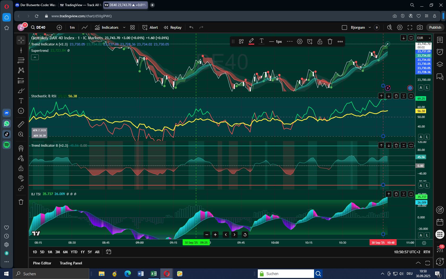446x279 pixels.
Task: Take a chart snapshot
Action: click(x=420, y=27)
